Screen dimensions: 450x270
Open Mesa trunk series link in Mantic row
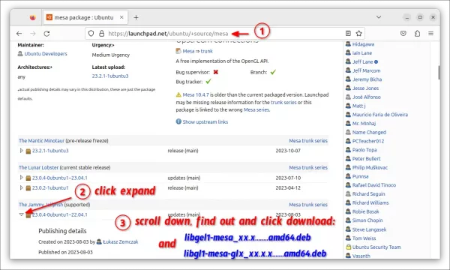pos(308,140)
